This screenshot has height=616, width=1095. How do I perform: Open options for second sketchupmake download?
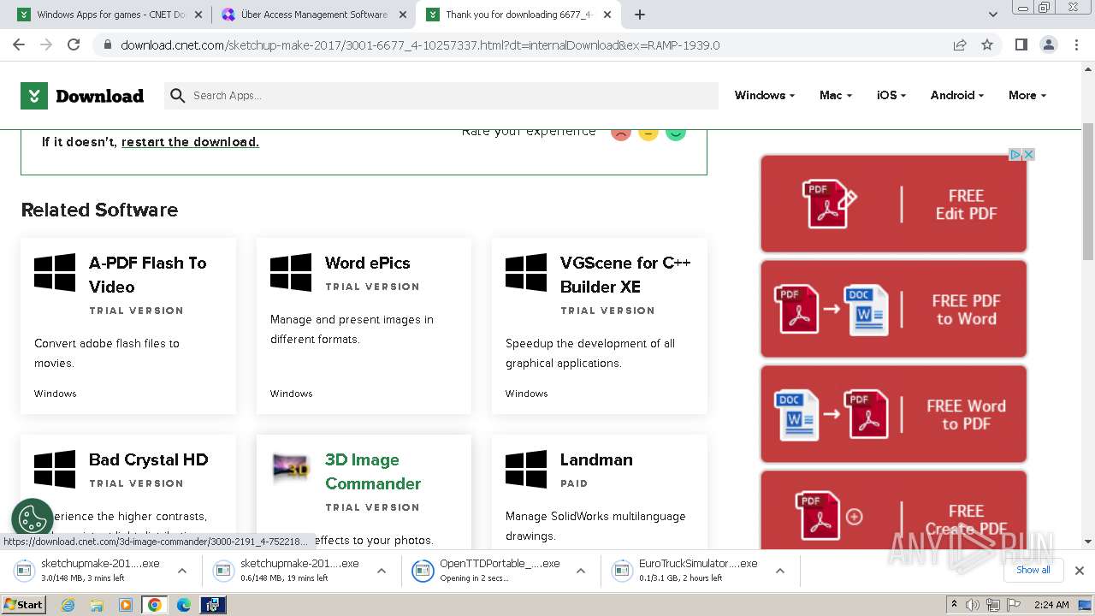[x=382, y=571]
